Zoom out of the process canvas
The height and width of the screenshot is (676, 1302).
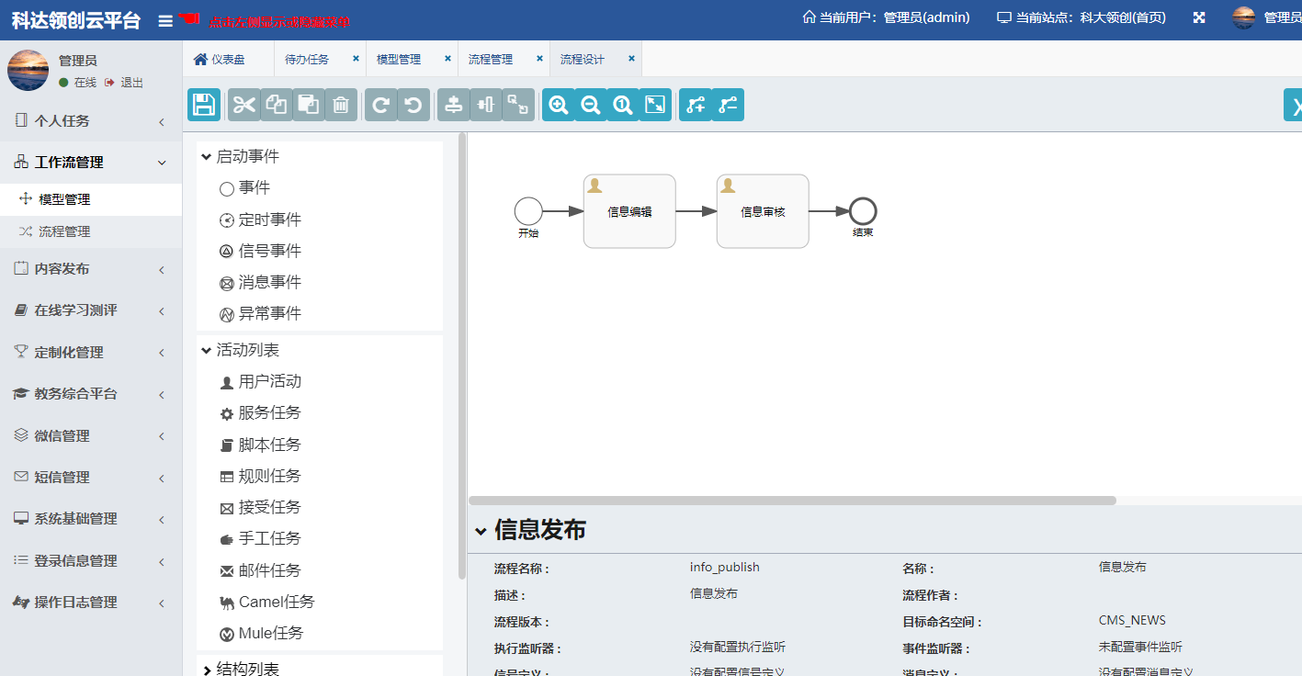pyautogui.click(x=591, y=105)
